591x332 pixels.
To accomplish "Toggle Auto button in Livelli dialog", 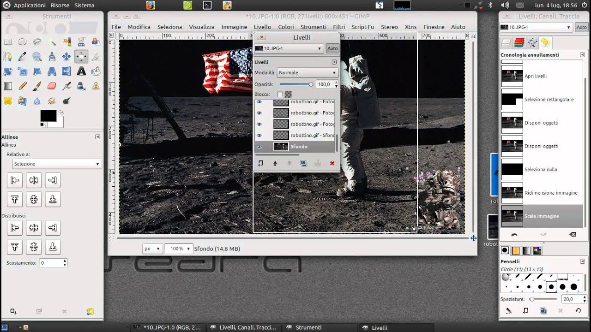I will click(332, 48).
